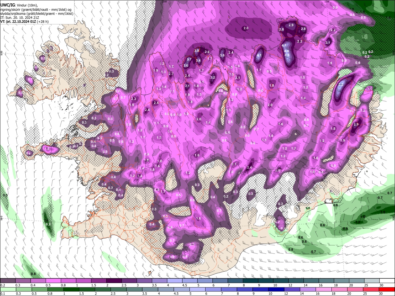The width and height of the screenshot is (395, 296).
Task: Click the 12 label in the upper colour scale
Action: [291, 285]
